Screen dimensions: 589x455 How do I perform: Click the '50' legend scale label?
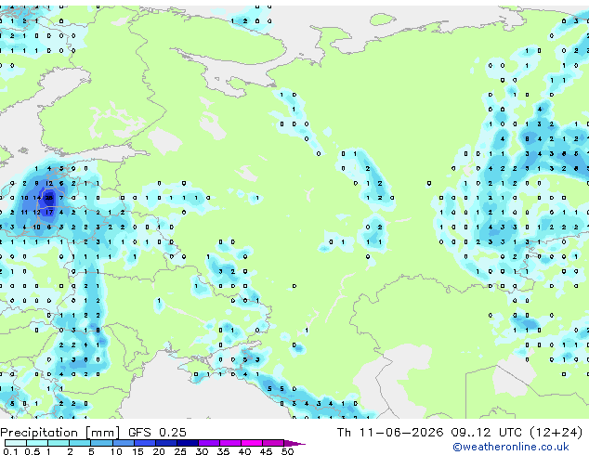[x=287, y=451]
